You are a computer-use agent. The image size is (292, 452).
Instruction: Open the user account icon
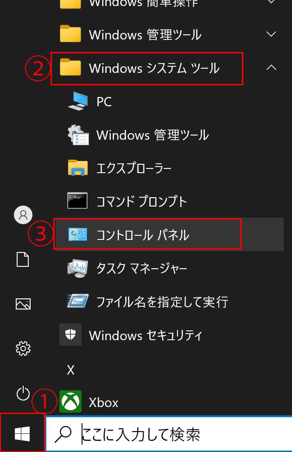click(23, 215)
